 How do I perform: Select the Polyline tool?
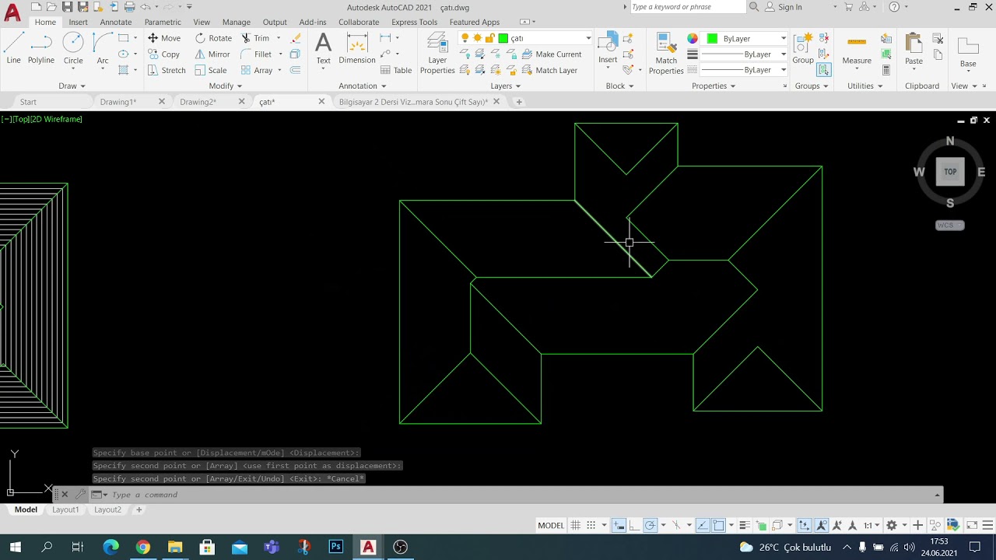point(41,47)
